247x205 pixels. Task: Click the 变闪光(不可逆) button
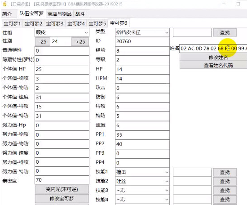click(62, 189)
